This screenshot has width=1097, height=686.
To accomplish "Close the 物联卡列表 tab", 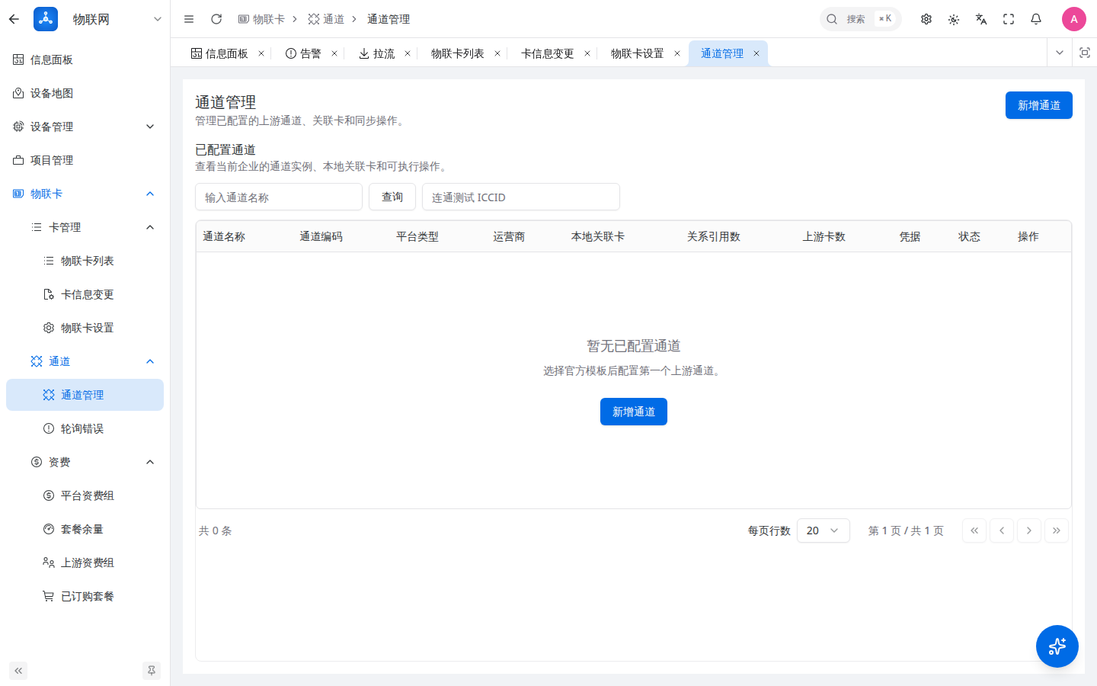I will 497,53.
